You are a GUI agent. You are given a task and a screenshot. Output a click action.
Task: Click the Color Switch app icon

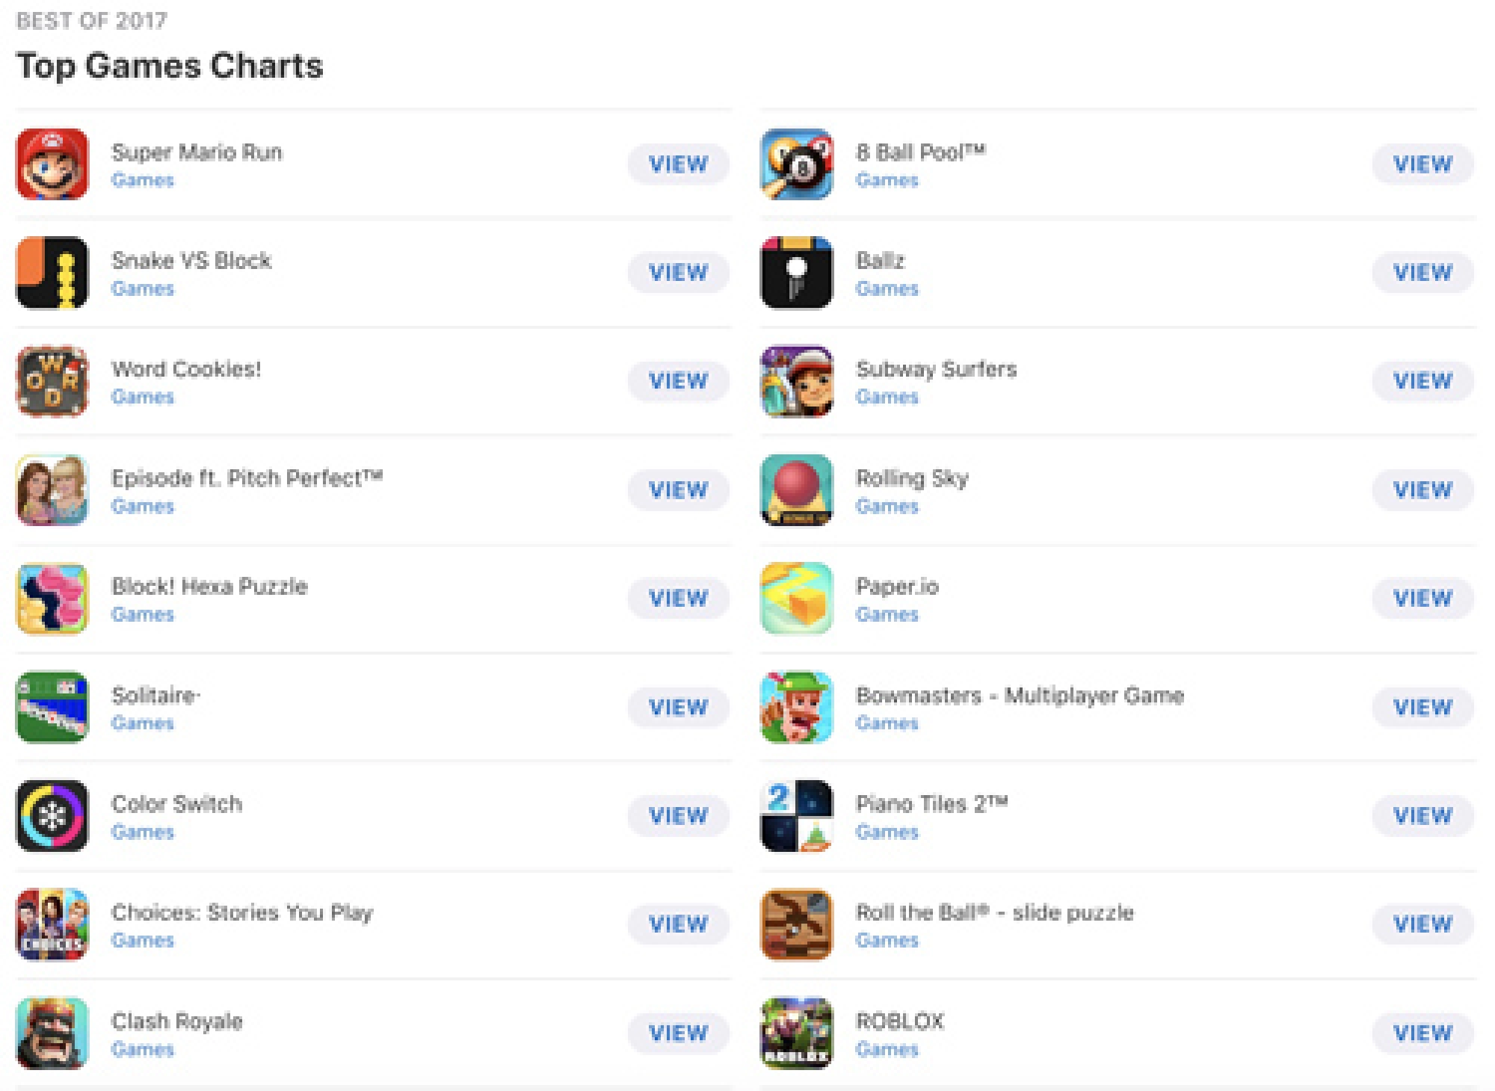point(51,816)
